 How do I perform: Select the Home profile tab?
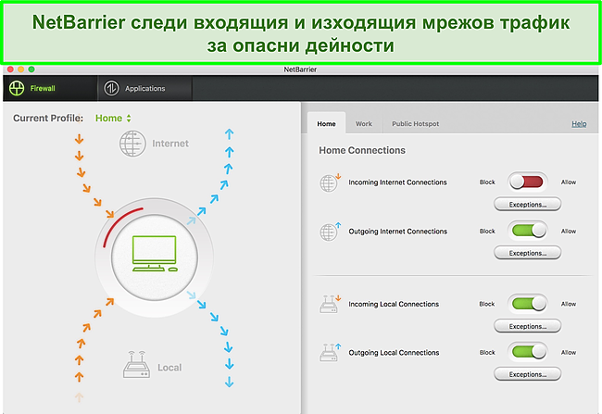[326, 124]
